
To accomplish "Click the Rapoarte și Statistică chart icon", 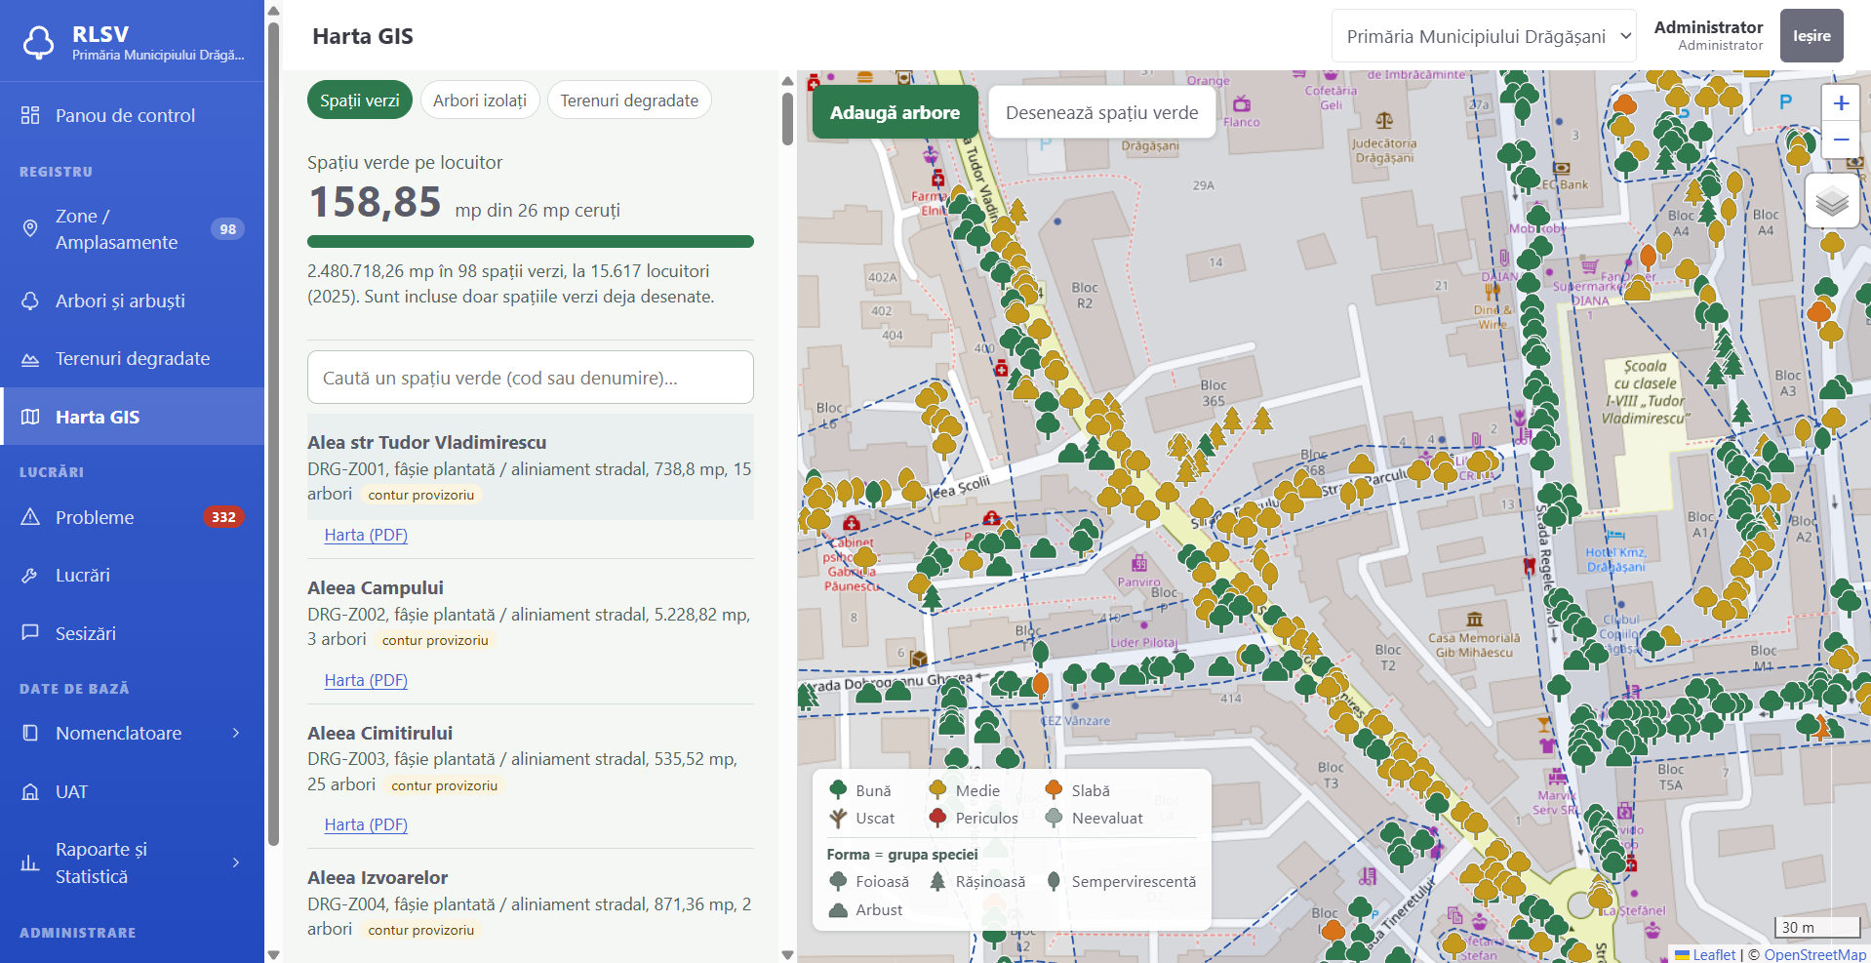I will (30, 863).
